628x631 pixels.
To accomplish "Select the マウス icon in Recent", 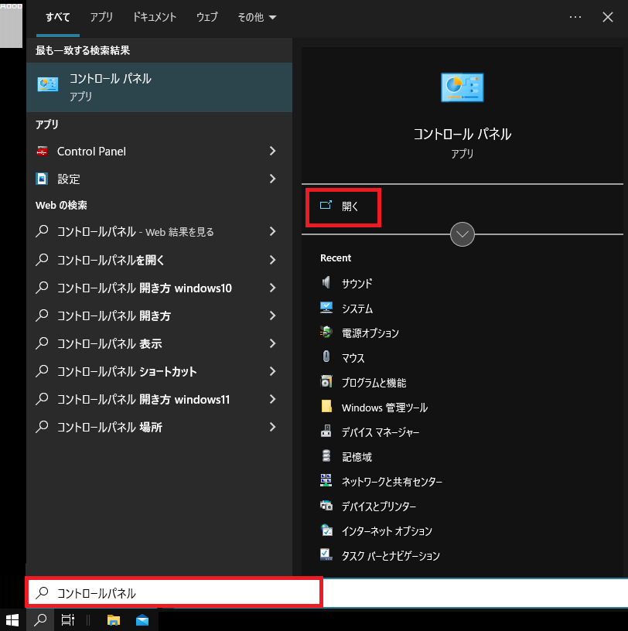I will [326, 357].
